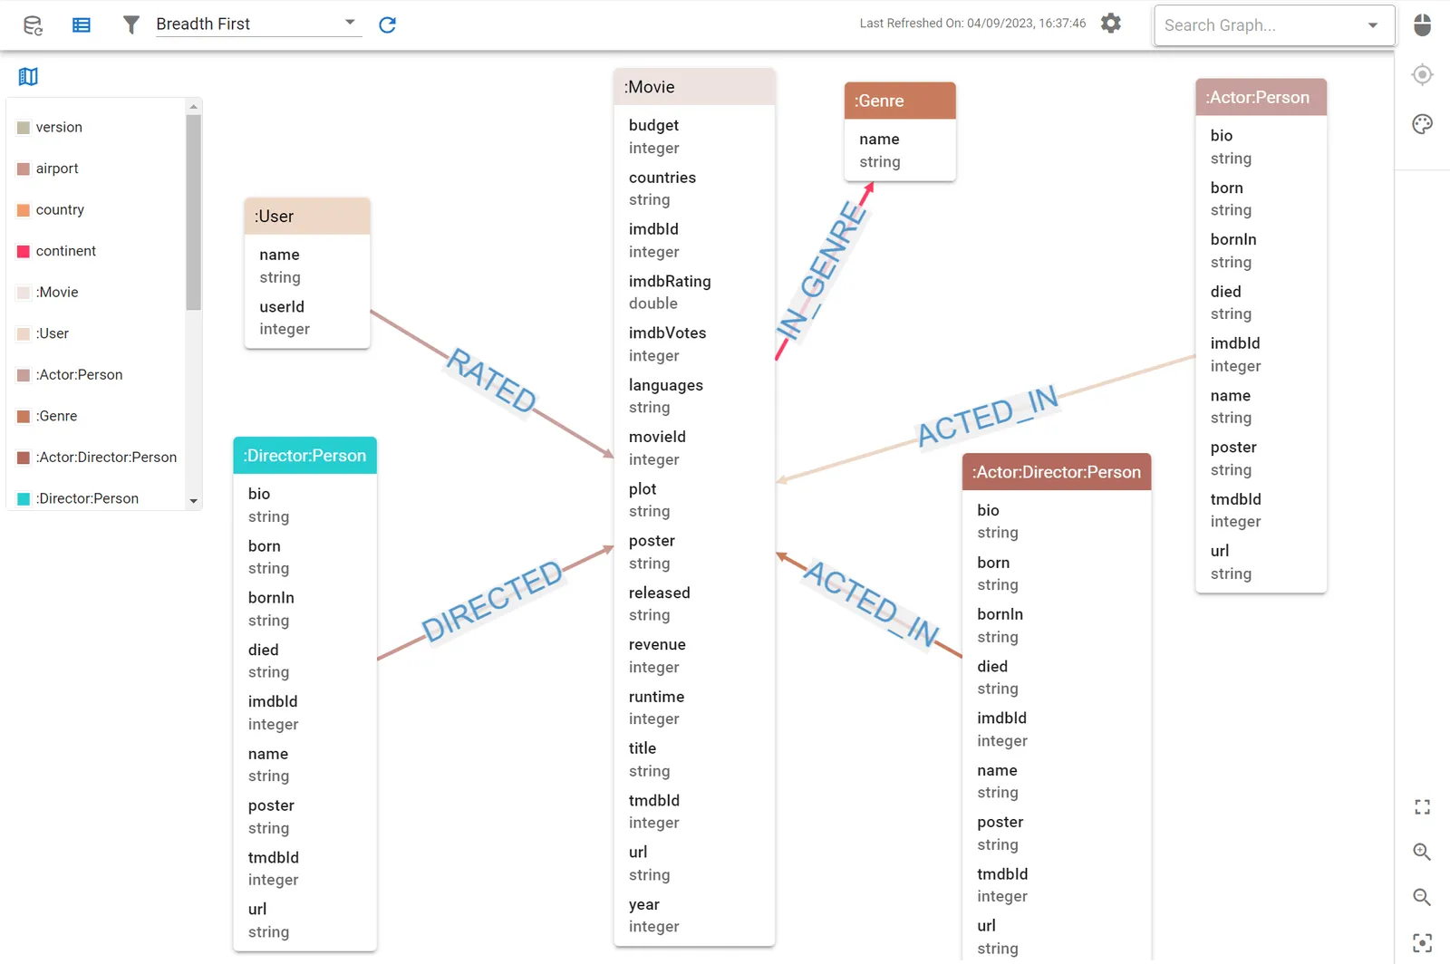The height and width of the screenshot is (964, 1450).
Task: Open the color palette icon
Action: coord(1423,124)
